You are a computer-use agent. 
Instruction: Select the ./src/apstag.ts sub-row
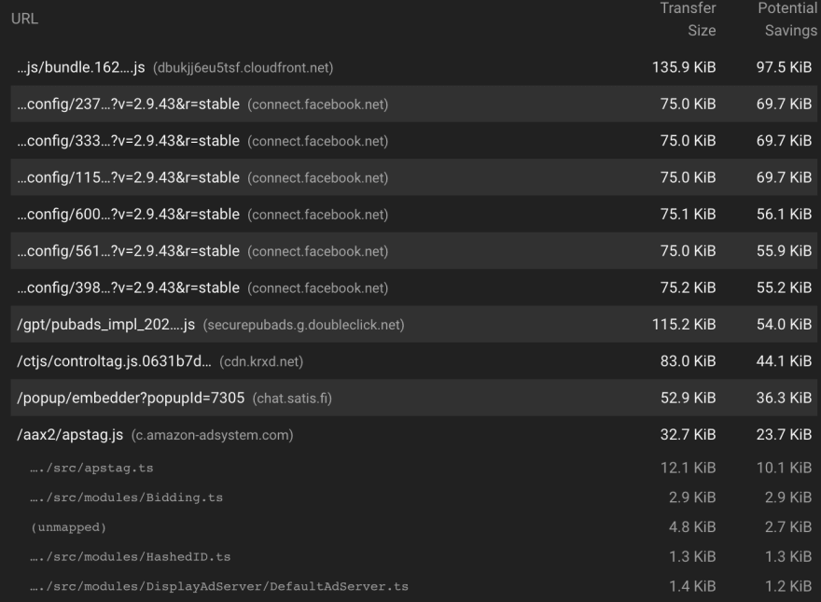coord(413,468)
